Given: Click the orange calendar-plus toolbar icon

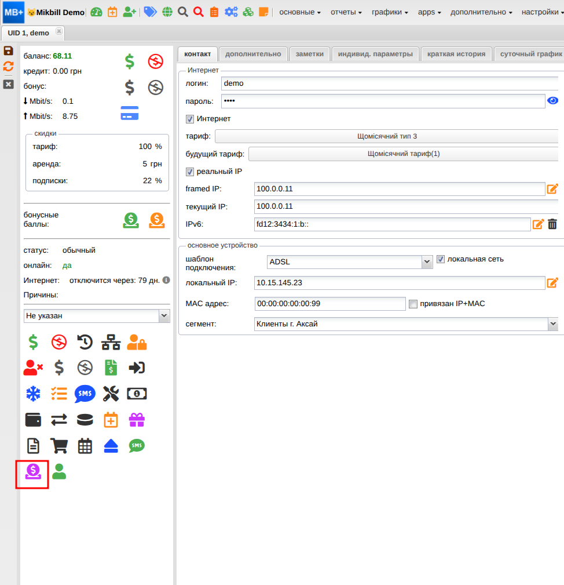Looking at the screenshot, I should 112,12.
